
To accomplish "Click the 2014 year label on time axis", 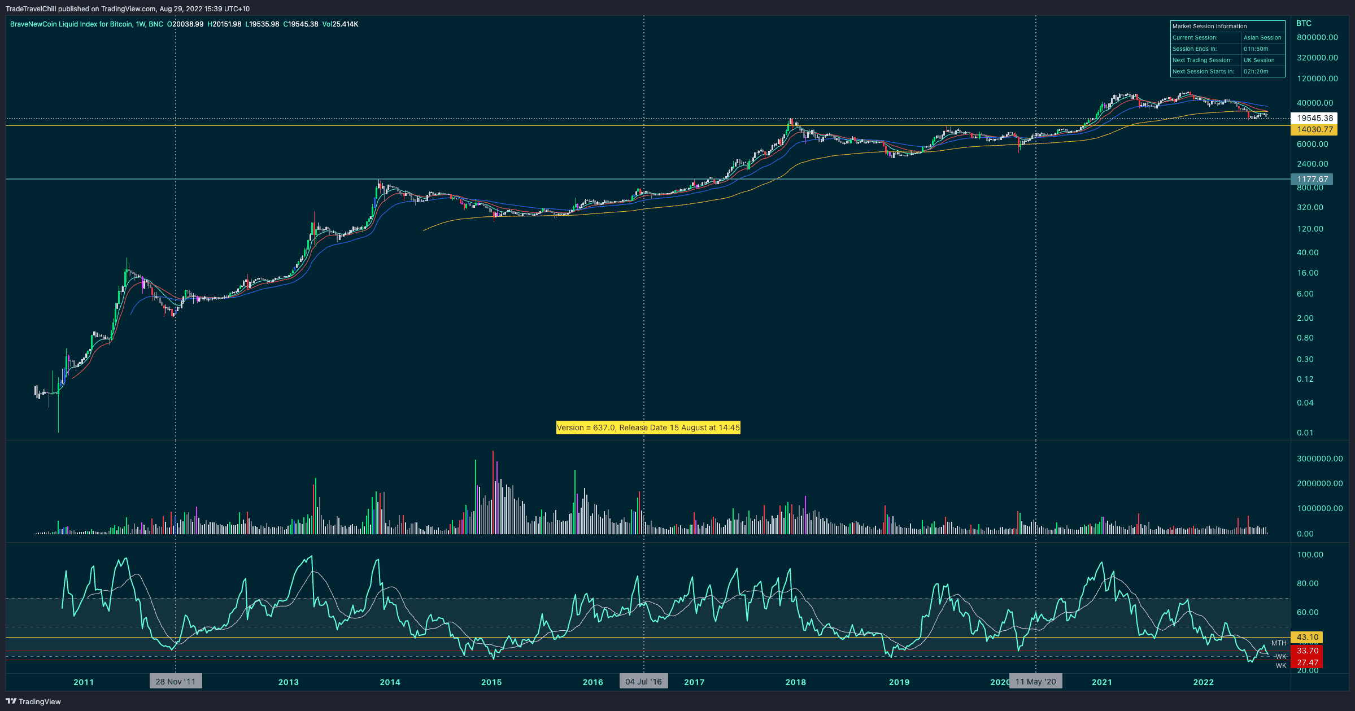I will [x=390, y=682].
